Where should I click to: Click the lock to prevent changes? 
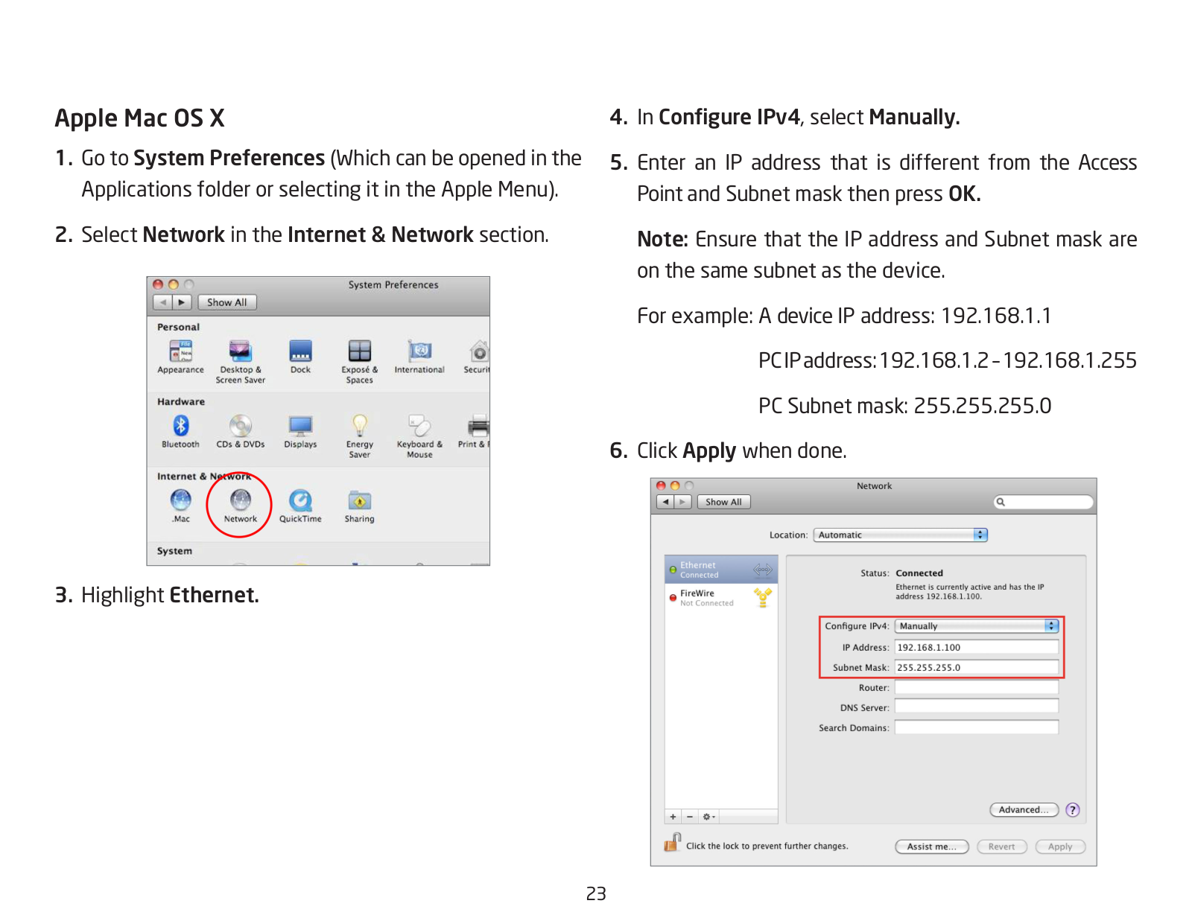(673, 842)
